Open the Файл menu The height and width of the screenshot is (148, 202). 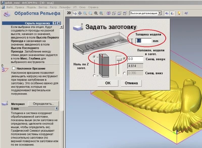[x=9, y=7]
